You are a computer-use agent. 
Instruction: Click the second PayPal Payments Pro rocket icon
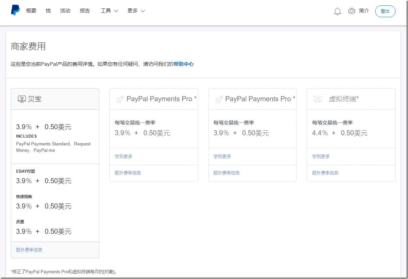click(219, 99)
